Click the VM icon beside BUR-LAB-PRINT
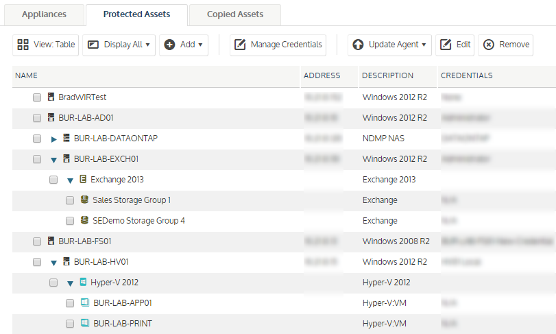556x334 pixels. click(x=85, y=323)
